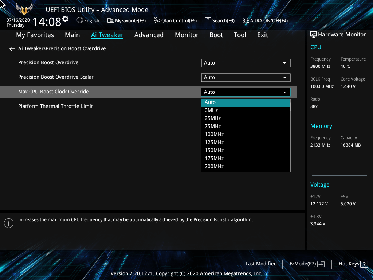Click Core Voltage value 1.440 V
373x280 pixels.
pos(348,86)
